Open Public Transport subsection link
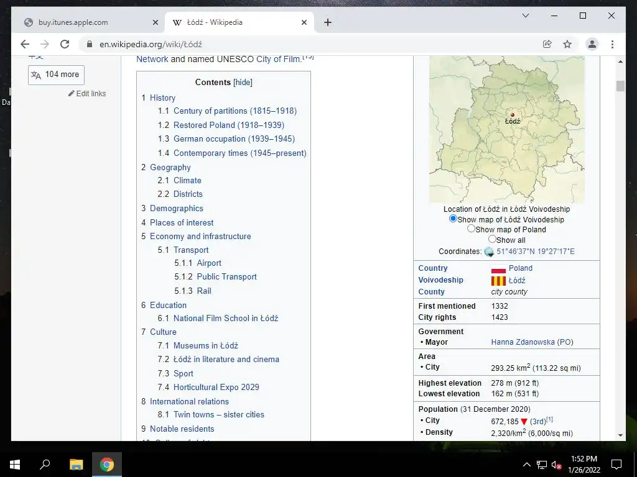This screenshot has height=477, width=637. click(226, 277)
